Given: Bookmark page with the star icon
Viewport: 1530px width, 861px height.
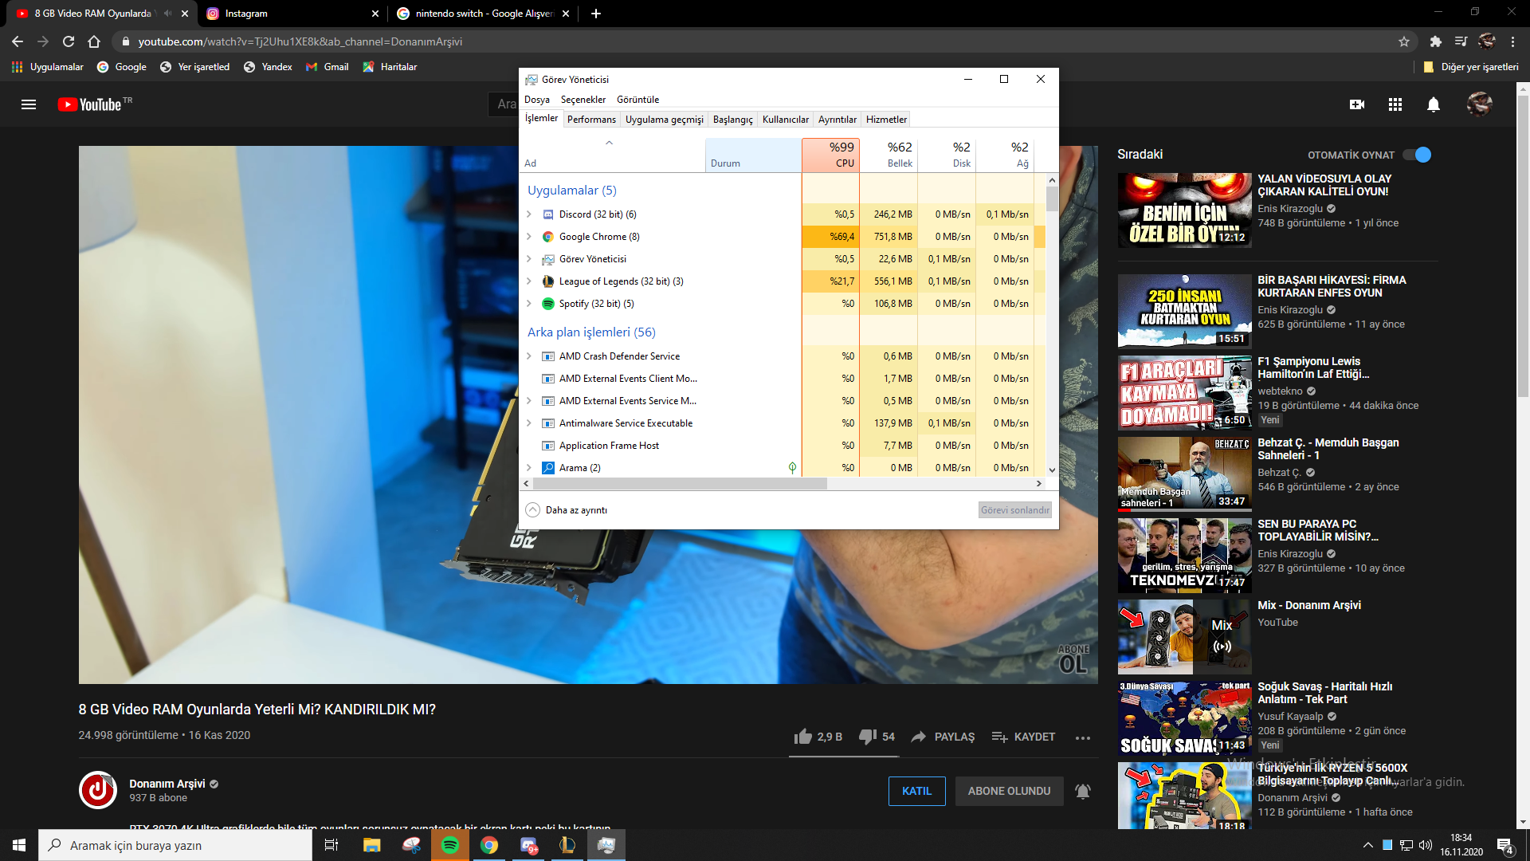Looking at the screenshot, I should point(1403,41).
